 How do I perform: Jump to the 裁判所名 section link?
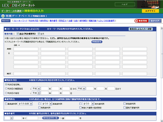(44, 21)
